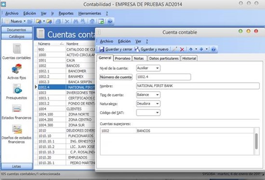
Task: Open the Ver menu in Contabilidad window
Action: 43,13
